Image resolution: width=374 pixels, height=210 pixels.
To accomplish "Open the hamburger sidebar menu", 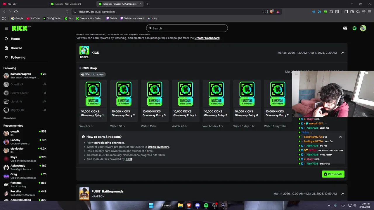I will pyautogui.click(x=6, y=28).
